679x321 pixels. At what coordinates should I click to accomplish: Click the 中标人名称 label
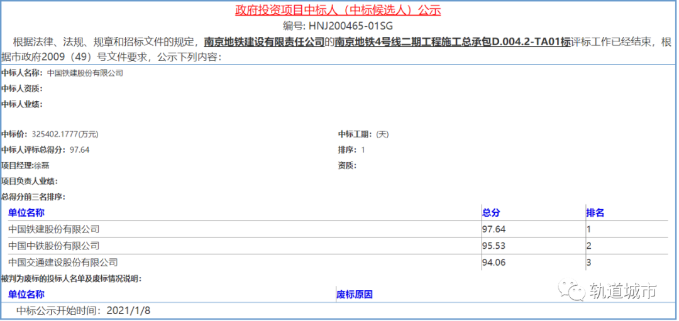point(22,73)
